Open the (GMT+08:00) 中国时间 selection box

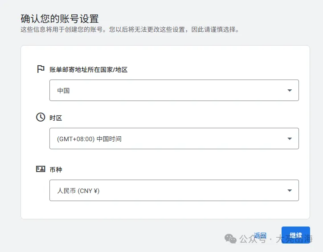point(169,139)
